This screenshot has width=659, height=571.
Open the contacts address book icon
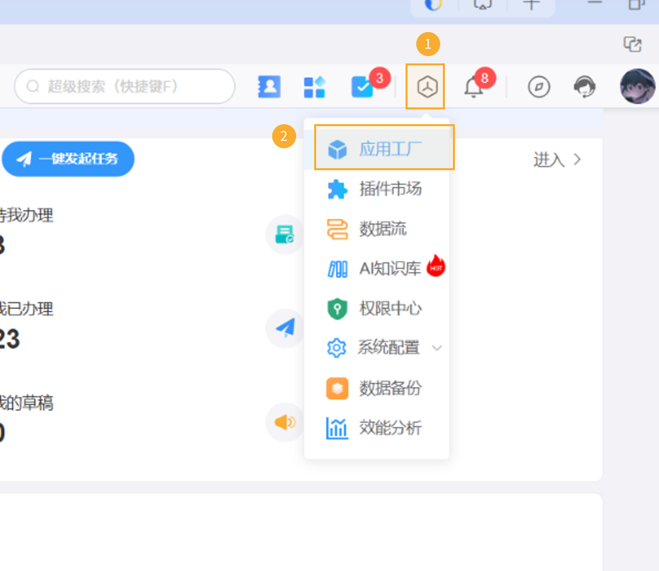click(x=269, y=87)
